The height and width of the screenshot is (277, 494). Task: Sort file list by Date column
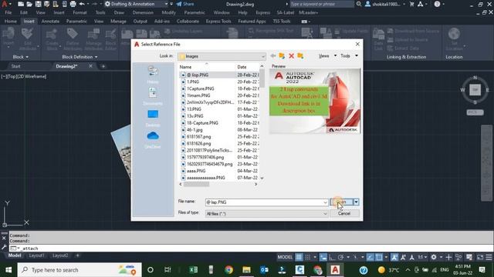pyautogui.click(x=248, y=67)
